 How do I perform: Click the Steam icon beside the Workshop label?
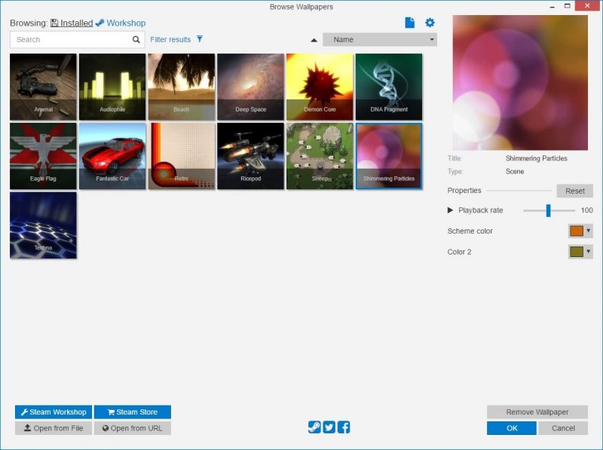click(x=99, y=23)
